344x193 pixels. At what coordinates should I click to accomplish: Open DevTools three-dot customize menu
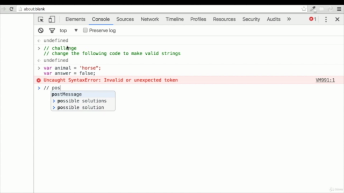pyautogui.click(x=326, y=19)
